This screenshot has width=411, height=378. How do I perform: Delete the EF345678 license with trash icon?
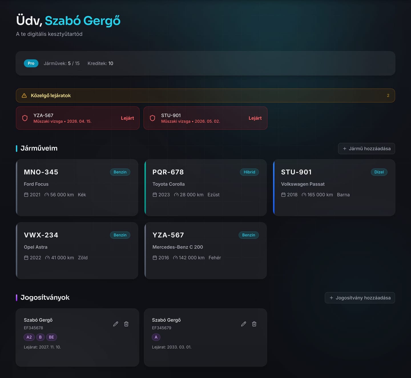point(126,324)
